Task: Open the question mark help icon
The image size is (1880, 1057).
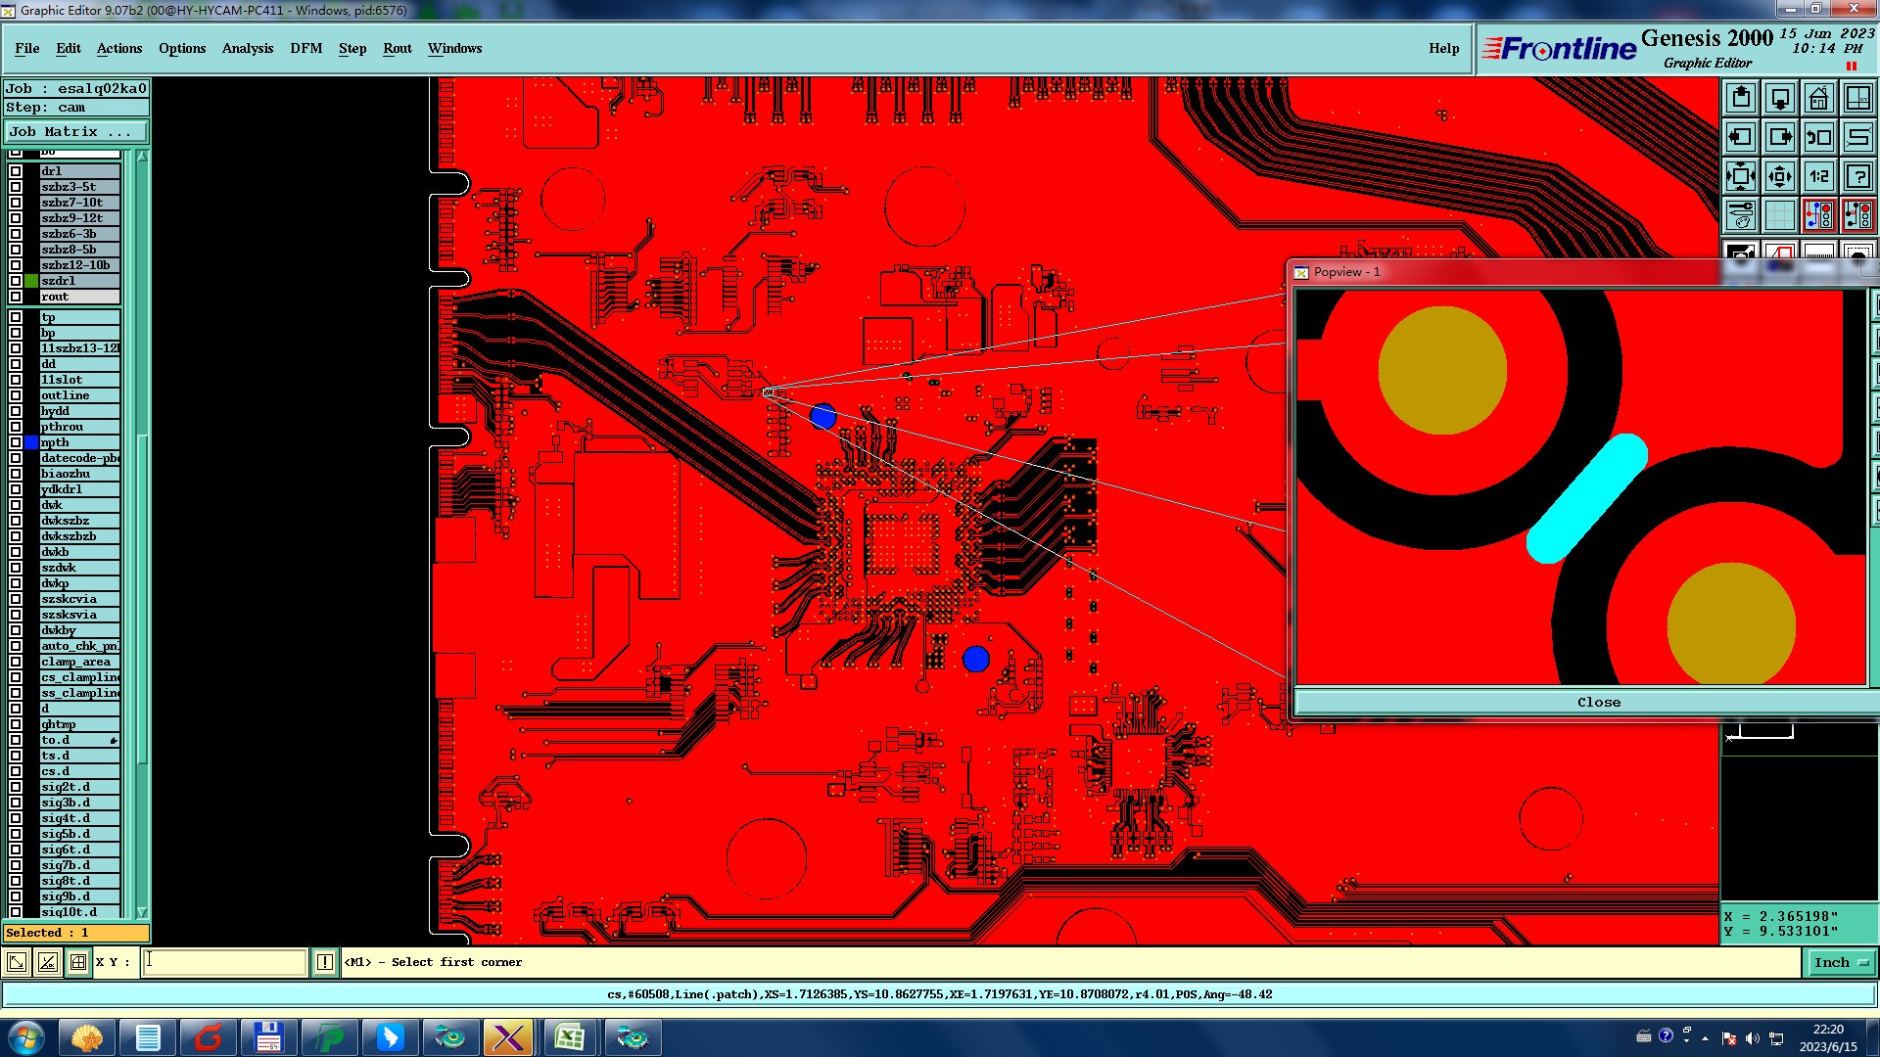Action: pyautogui.click(x=1857, y=176)
